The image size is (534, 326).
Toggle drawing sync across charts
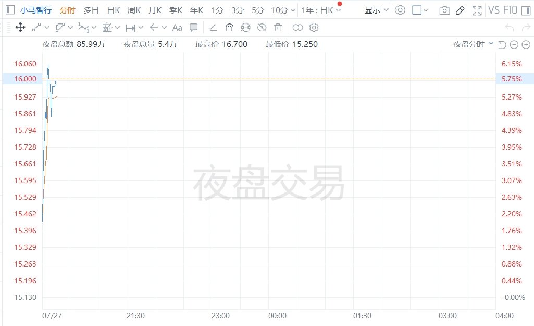tap(245, 28)
